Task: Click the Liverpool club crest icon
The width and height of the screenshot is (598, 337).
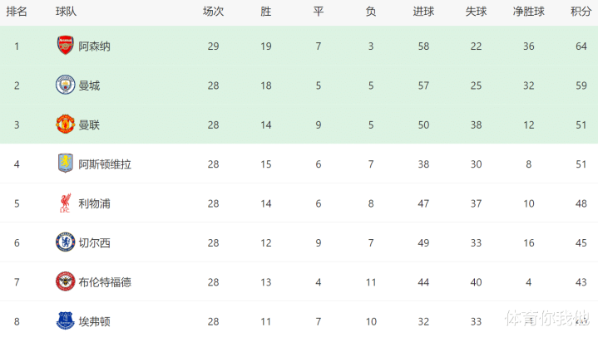Action: (x=65, y=203)
